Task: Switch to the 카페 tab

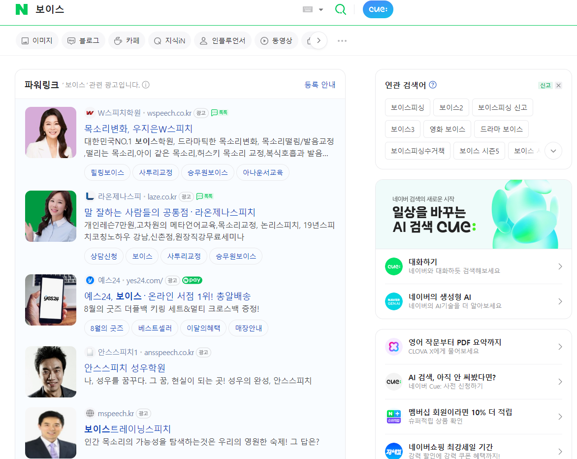Action: coord(127,40)
